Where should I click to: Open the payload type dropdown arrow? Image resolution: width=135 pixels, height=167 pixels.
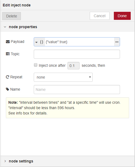pyautogui.click(x=36, y=42)
